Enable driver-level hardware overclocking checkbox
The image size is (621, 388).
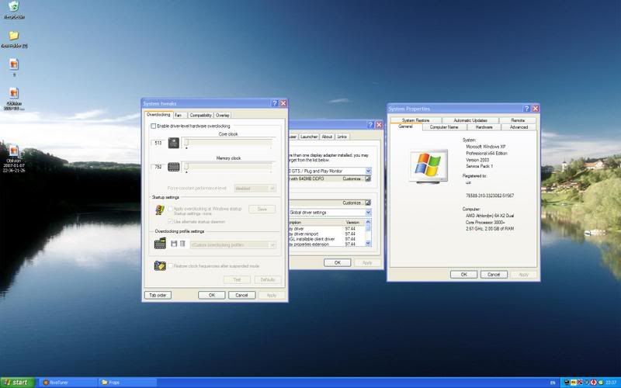pyautogui.click(x=153, y=126)
